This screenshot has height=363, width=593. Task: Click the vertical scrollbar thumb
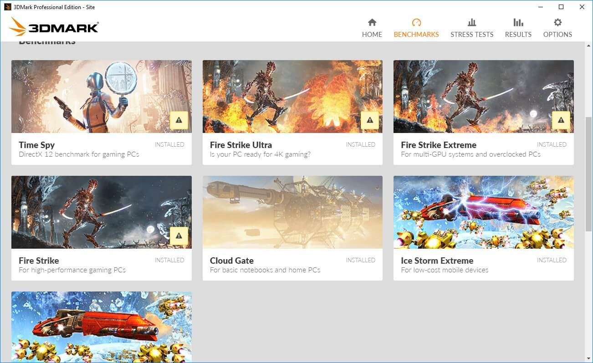(x=588, y=174)
